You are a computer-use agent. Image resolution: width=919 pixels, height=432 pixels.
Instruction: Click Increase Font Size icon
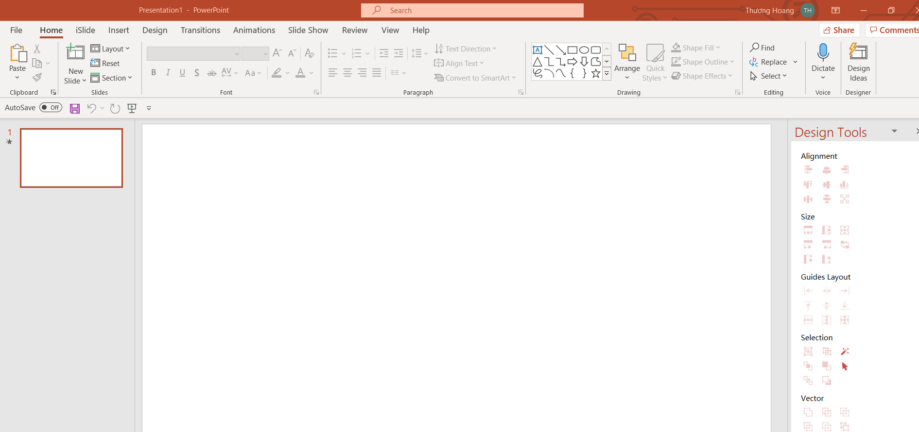click(277, 53)
